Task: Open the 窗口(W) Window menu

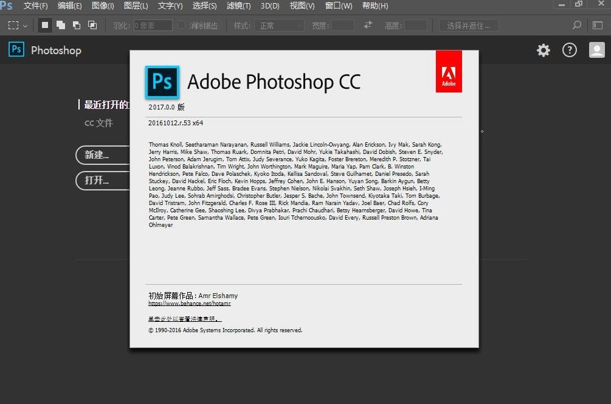Action: pyautogui.click(x=339, y=6)
